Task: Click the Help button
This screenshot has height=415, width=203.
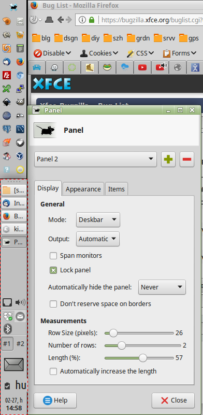Action: tap(55, 400)
